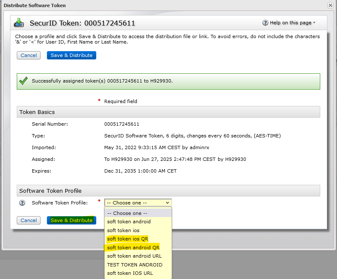Click the green checkmark success icon
The image size is (337, 279).
pyautogui.click(x=23, y=81)
